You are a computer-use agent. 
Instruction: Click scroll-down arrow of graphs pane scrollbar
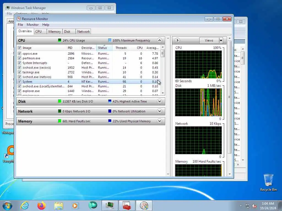[x=229, y=174]
